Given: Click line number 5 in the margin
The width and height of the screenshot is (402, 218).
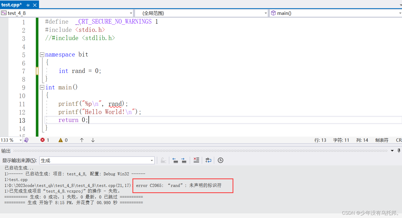Looking at the screenshot, I should (24, 55).
